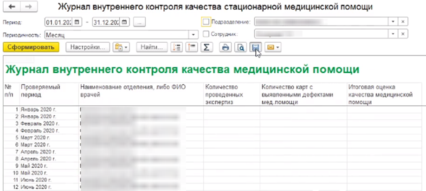
Task: Open calendar for period start date
Action: point(77,22)
